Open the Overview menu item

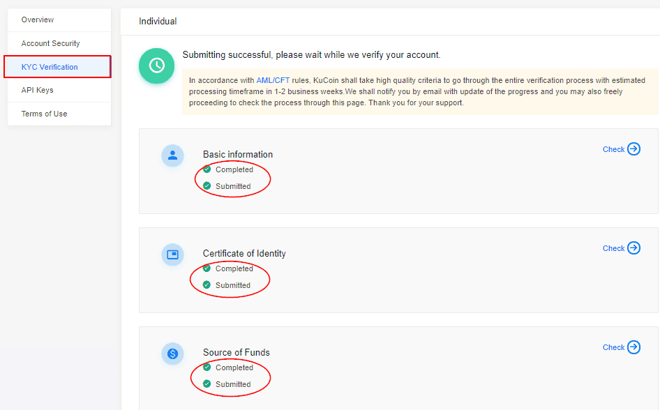coord(38,20)
